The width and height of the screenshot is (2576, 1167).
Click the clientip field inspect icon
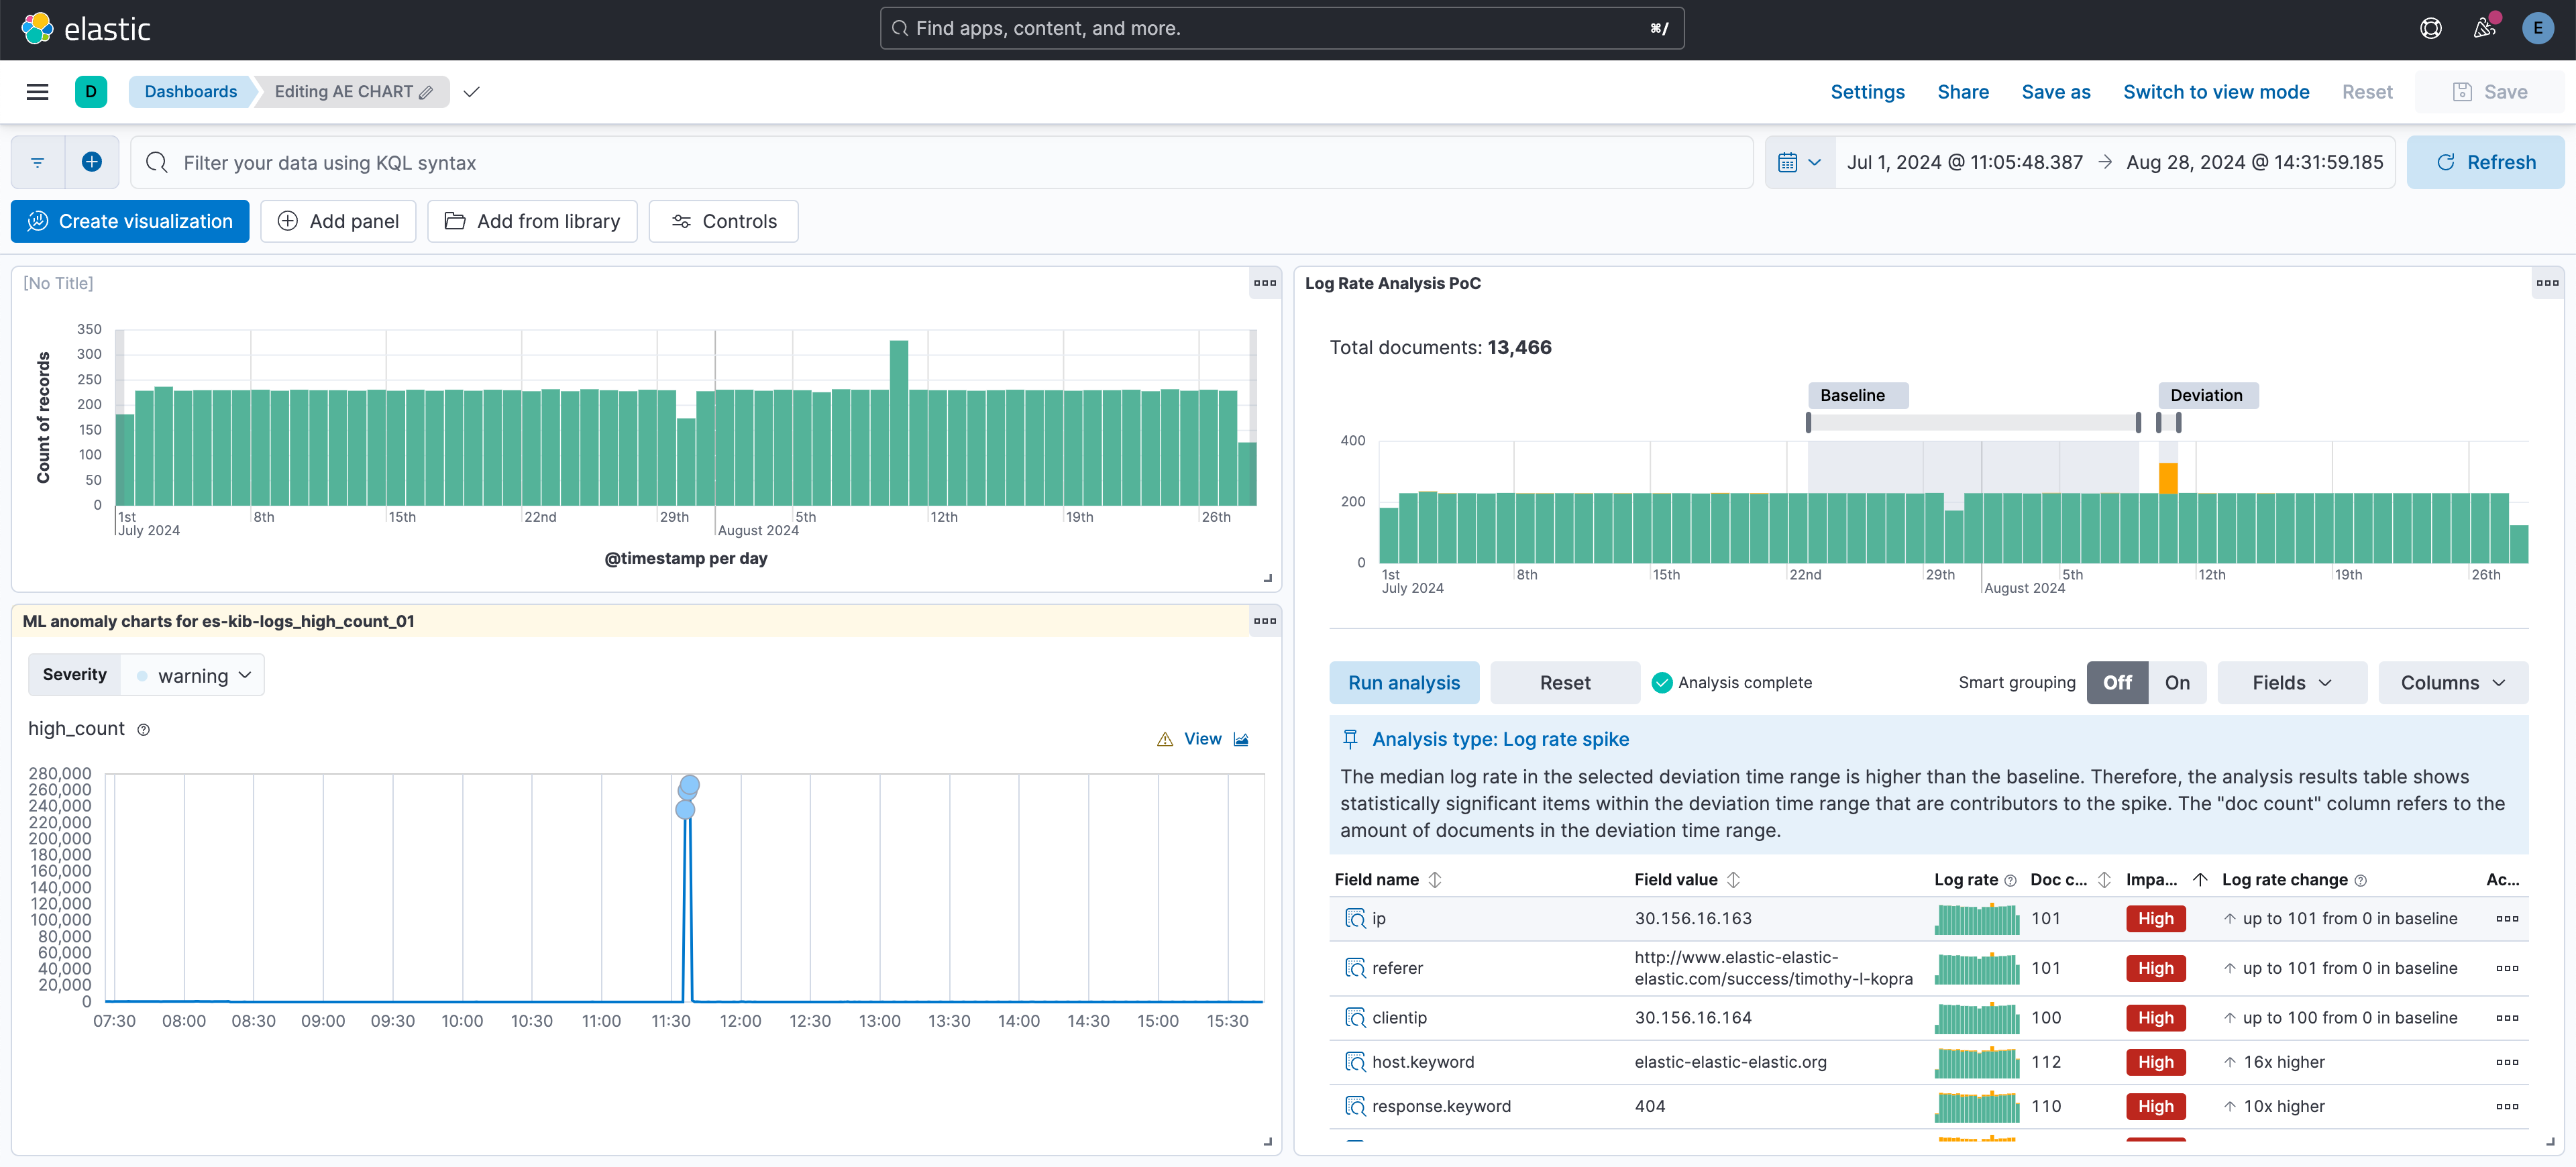tap(1355, 1018)
